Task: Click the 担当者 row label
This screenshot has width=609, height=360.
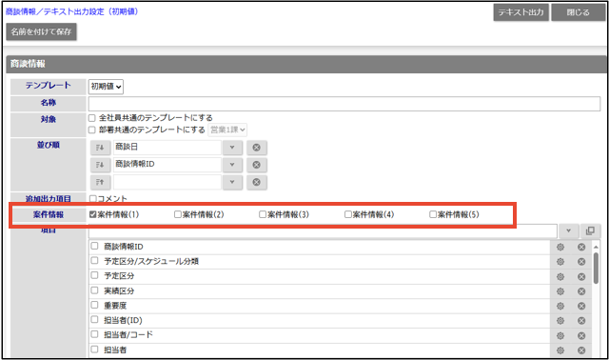Action: pyautogui.click(x=115, y=350)
